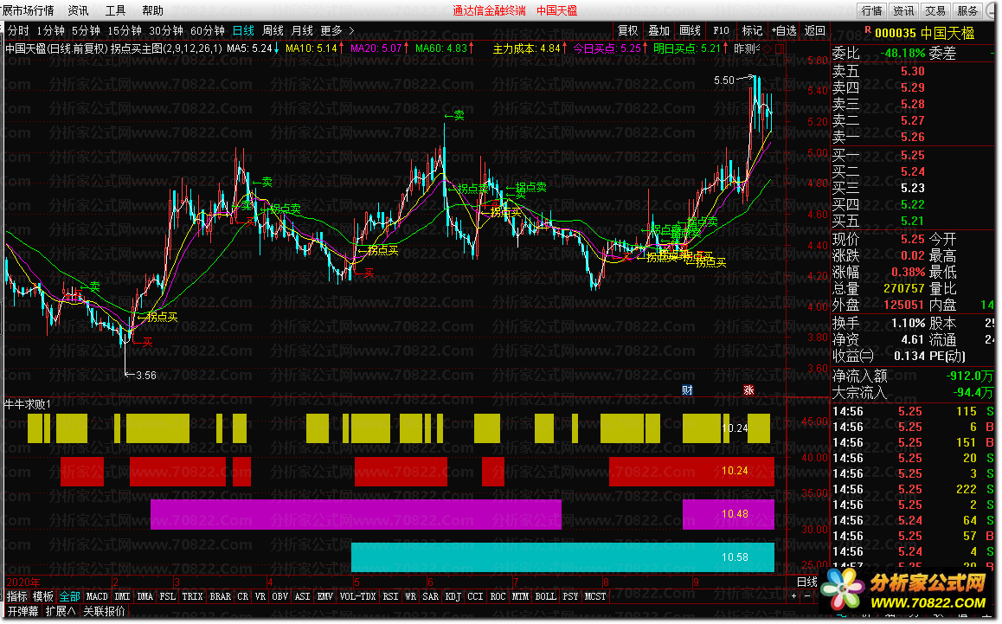Click the 卖五 price 5.30
The image size is (1002, 624).
[913, 71]
